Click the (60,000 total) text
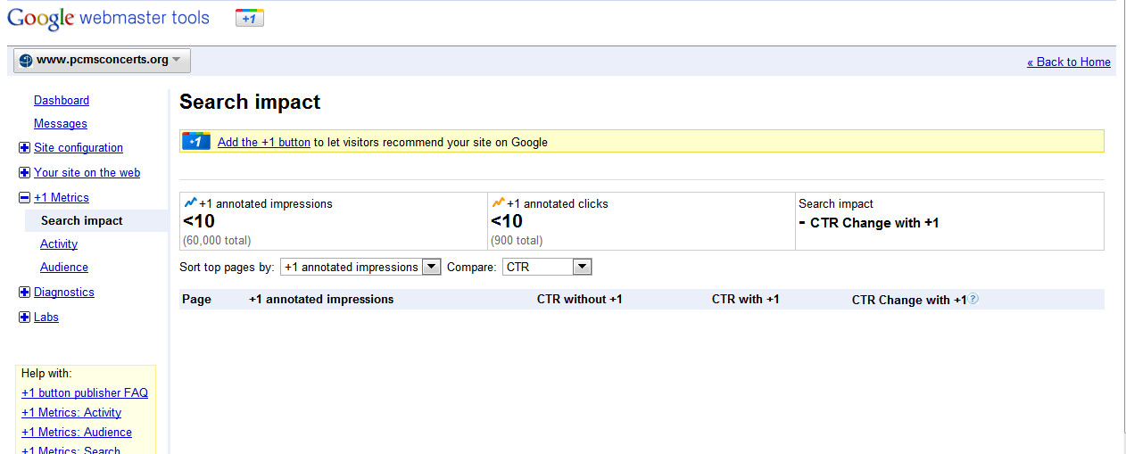 coord(217,241)
